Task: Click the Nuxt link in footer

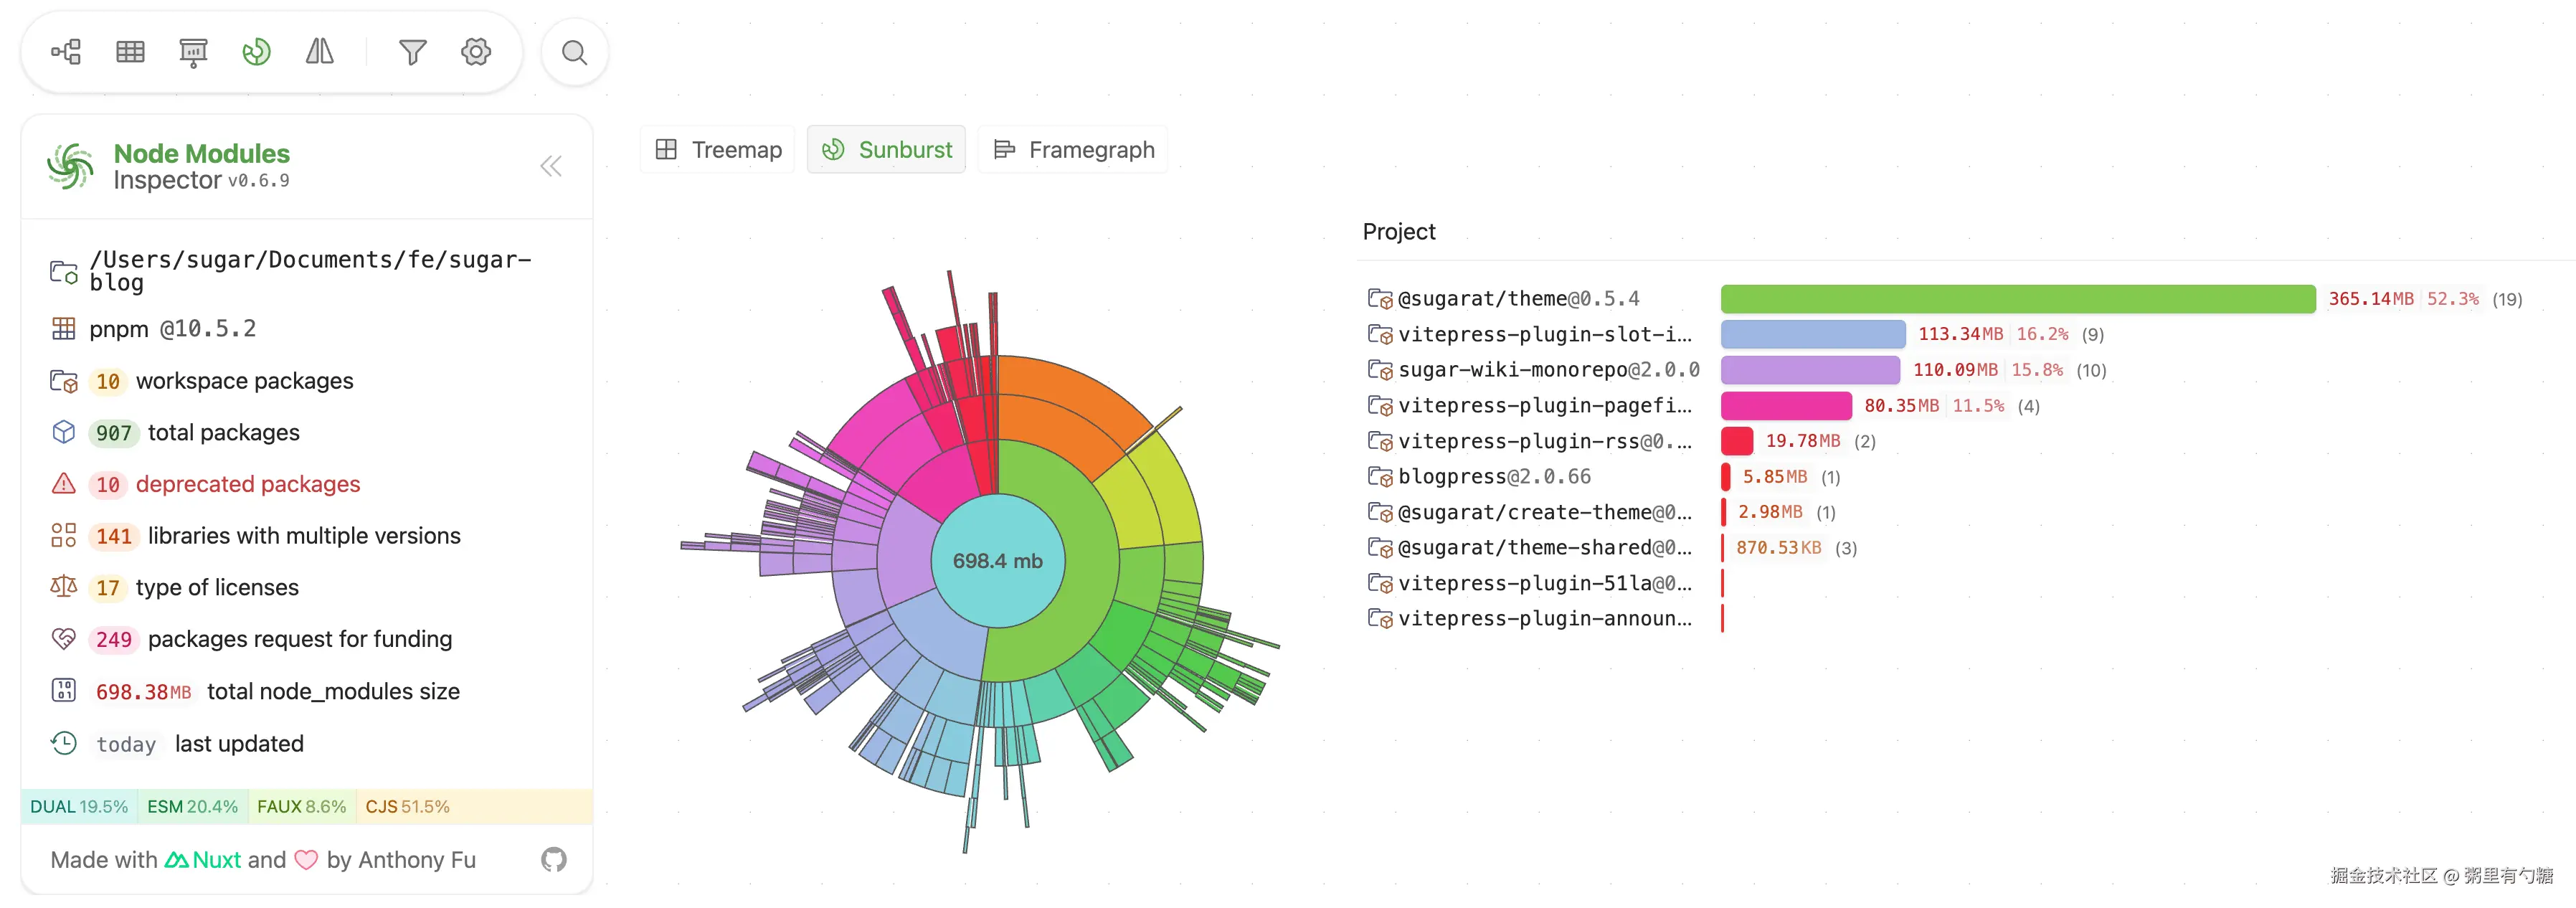Action: [x=203, y=860]
